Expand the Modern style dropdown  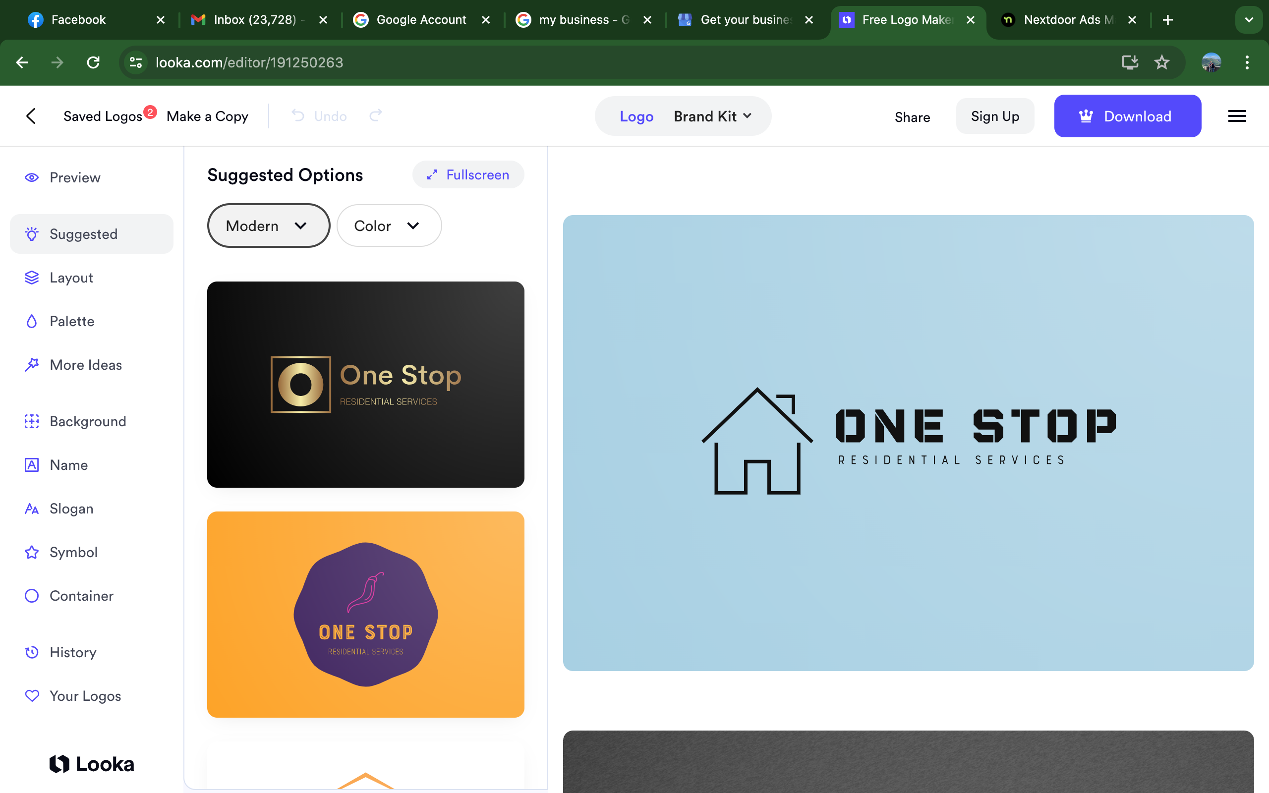point(269,226)
